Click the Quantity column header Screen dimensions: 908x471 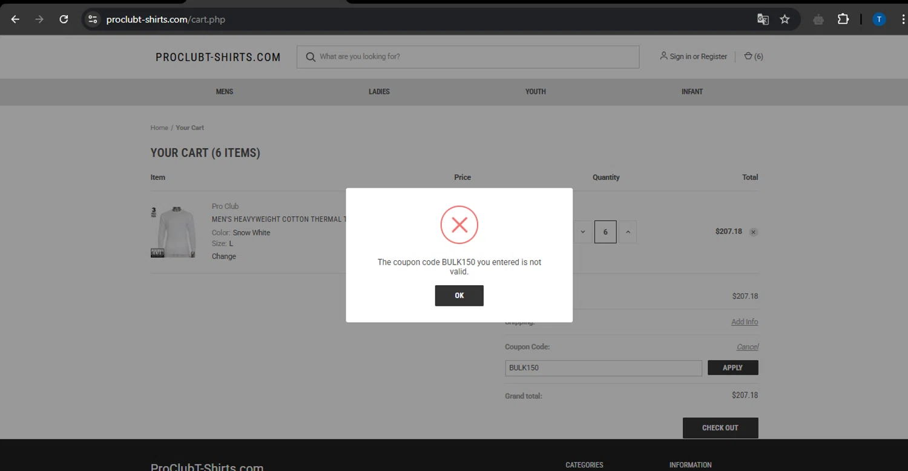606,177
